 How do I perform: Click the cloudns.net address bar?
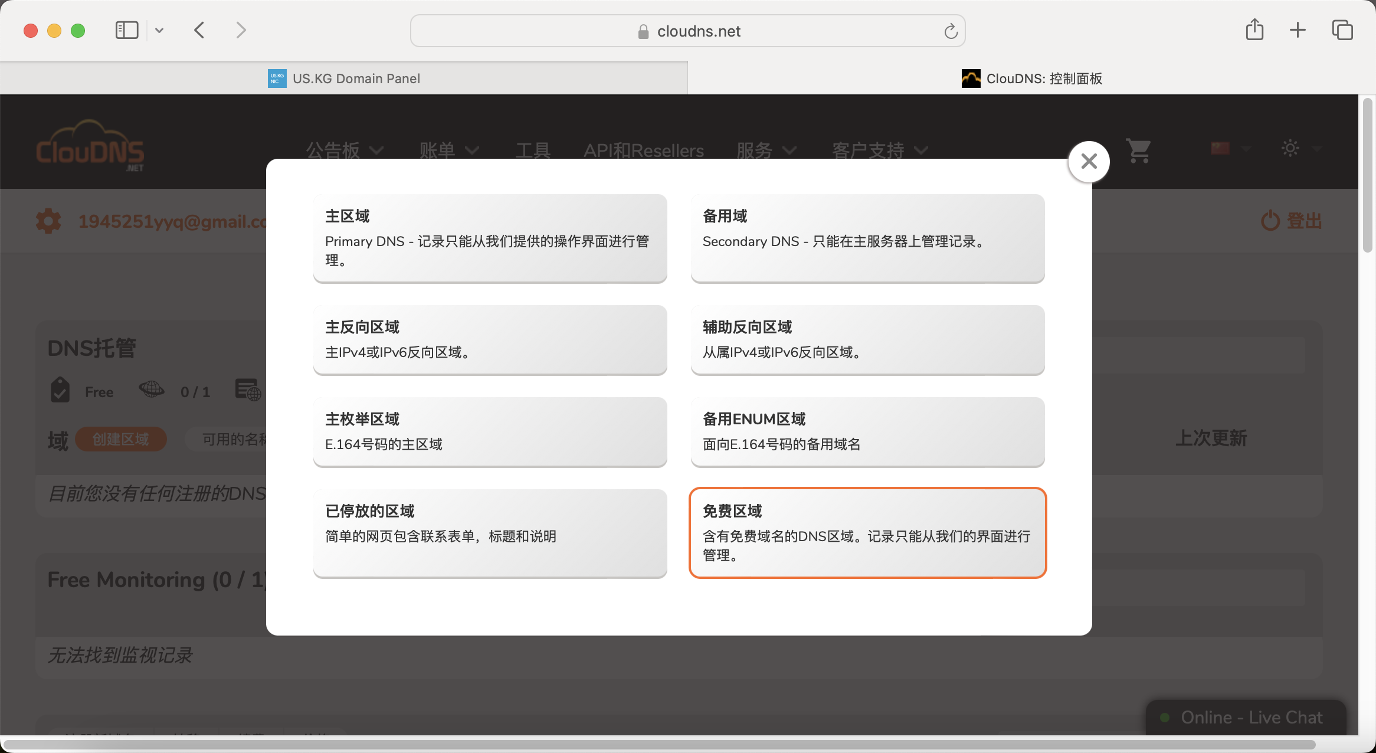click(x=687, y=31)
